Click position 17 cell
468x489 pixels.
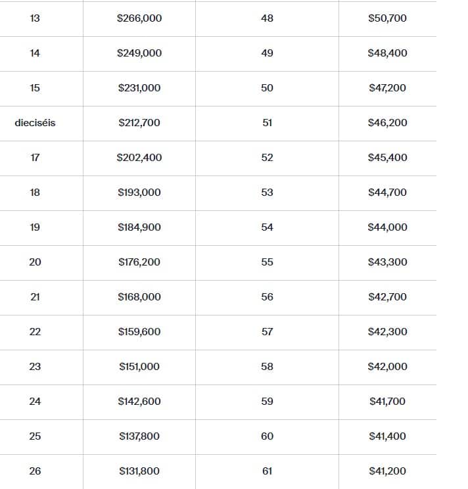35,158
